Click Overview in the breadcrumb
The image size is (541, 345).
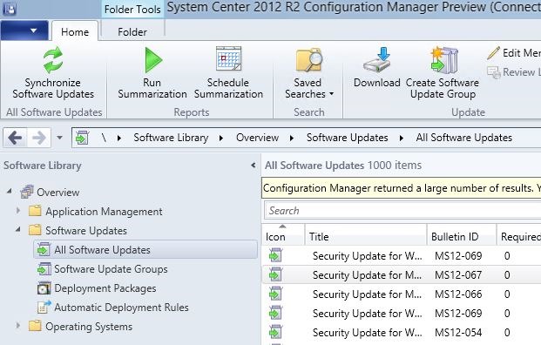click(257, 138)
